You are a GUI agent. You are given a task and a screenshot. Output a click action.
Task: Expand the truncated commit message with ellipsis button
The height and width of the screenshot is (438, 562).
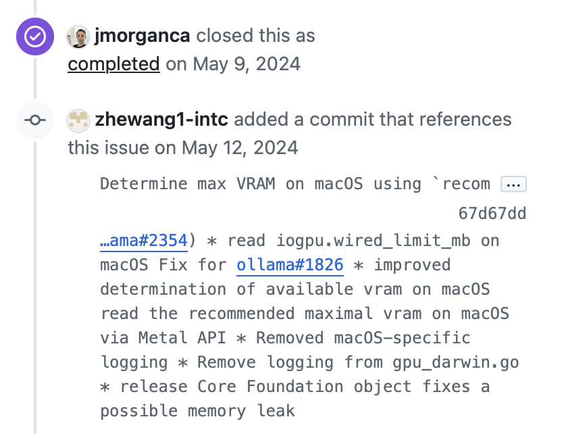pyautogui.click(x=513, y=184)
